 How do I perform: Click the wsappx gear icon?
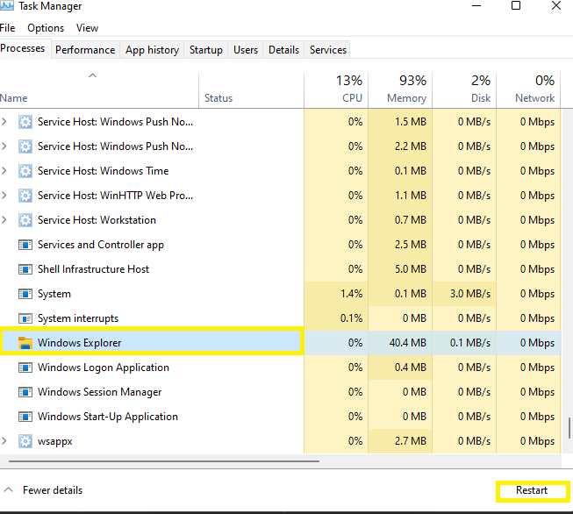click(25, 441)
